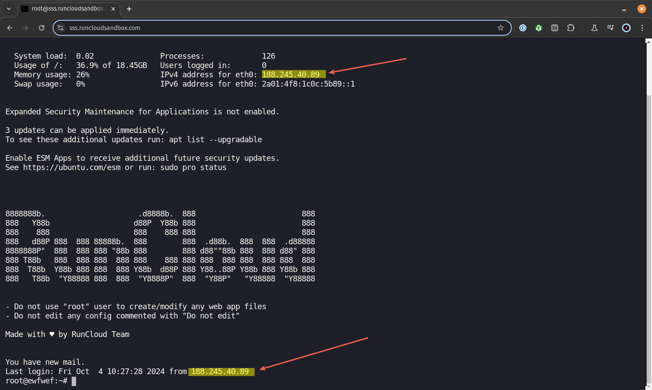Open the Chrome three-dot menu

tap(642, 27)
